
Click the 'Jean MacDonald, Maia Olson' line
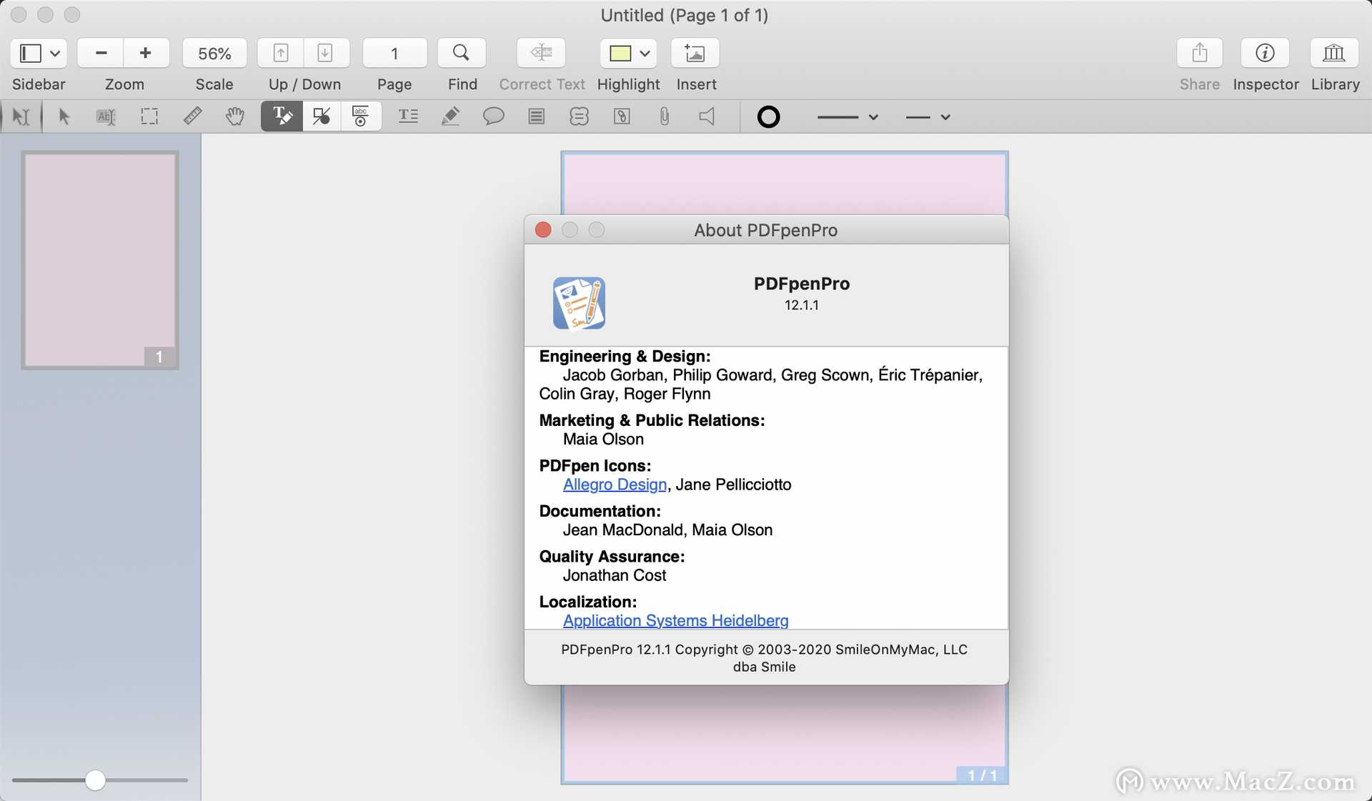pos(667,529)
